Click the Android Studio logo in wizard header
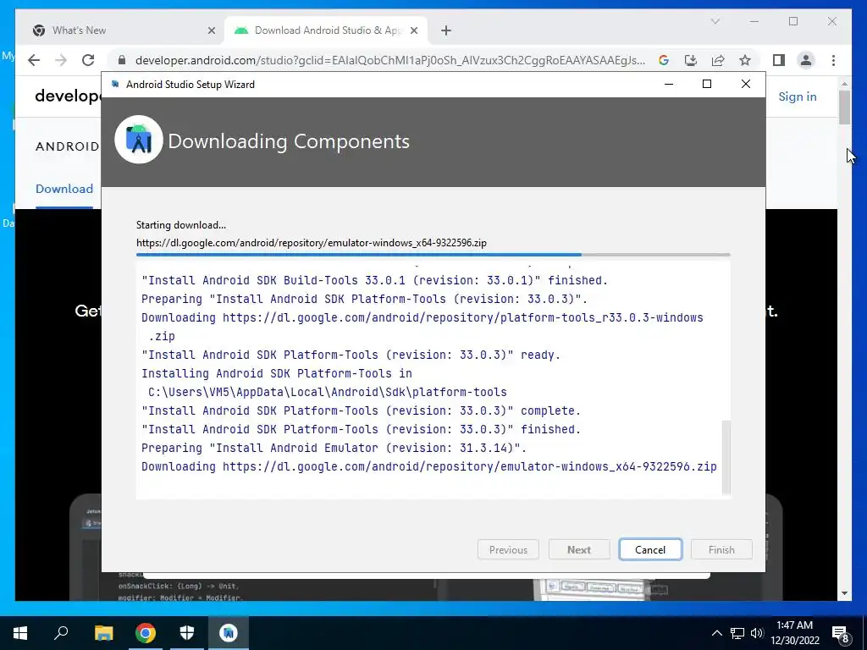The height and width of the screenshot is (650, 867). tap(139, 140)
